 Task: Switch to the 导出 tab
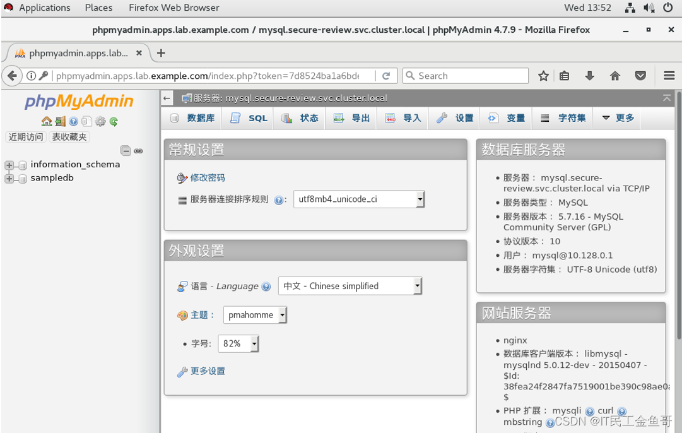[351, 118]
